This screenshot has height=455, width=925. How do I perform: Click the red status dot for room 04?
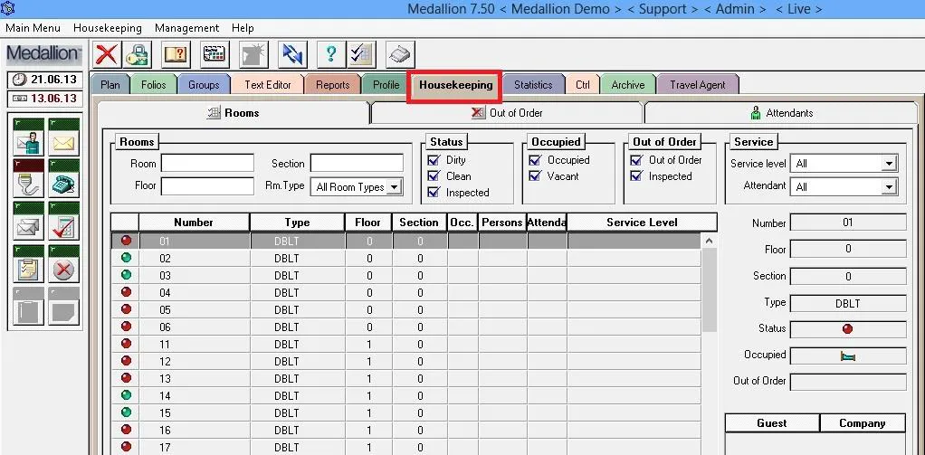click(x=126, y=292)
